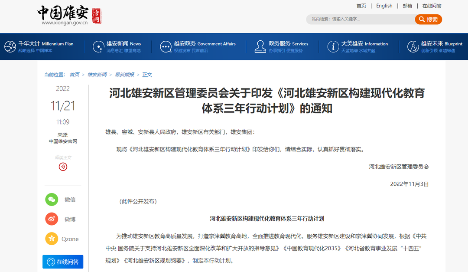Click the compass icon beside 雄安未来

tap(412, 46)
